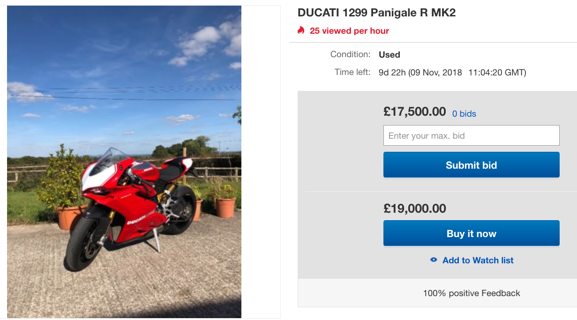Click the DUCATI 1299 Panigale R MK2 title

coord(376,13)
